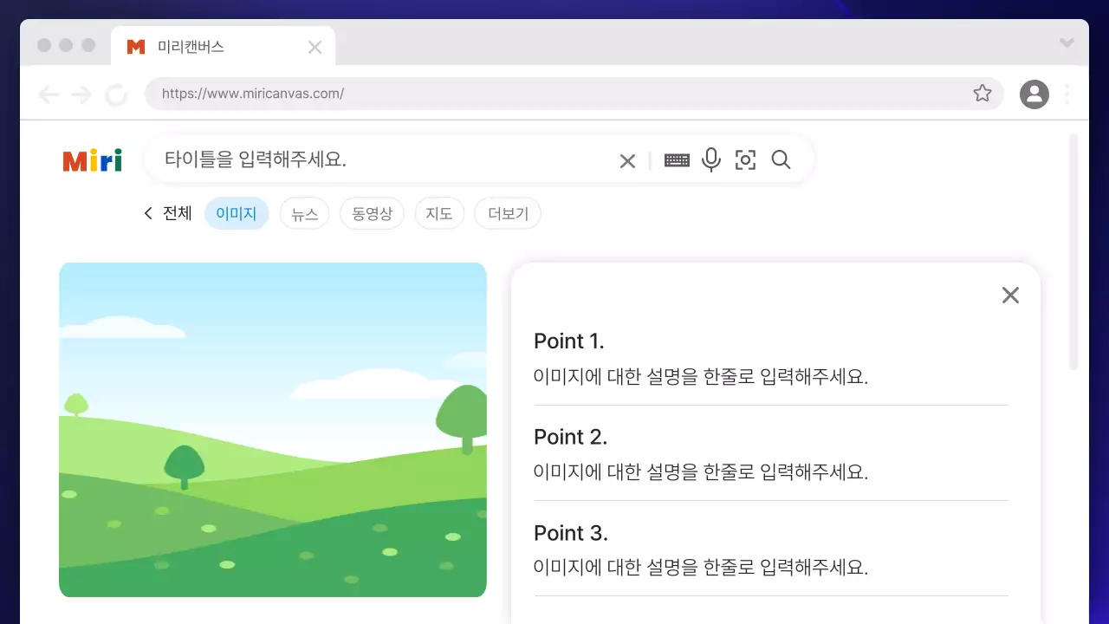Collapse the filter row with the left chevron

[148, 212]
